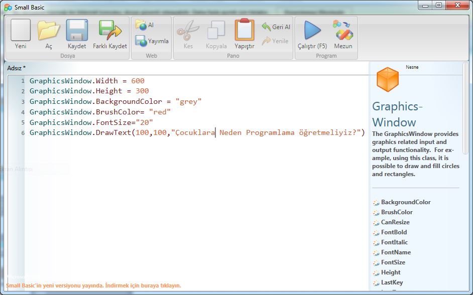Select FontItalic in the help list

point(394,242)
